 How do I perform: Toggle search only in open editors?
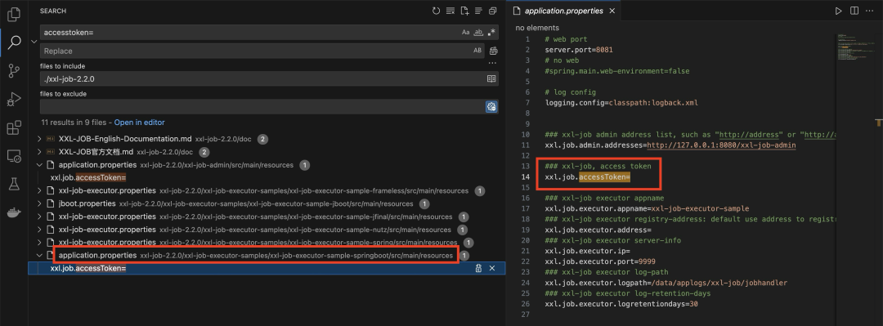491,78
